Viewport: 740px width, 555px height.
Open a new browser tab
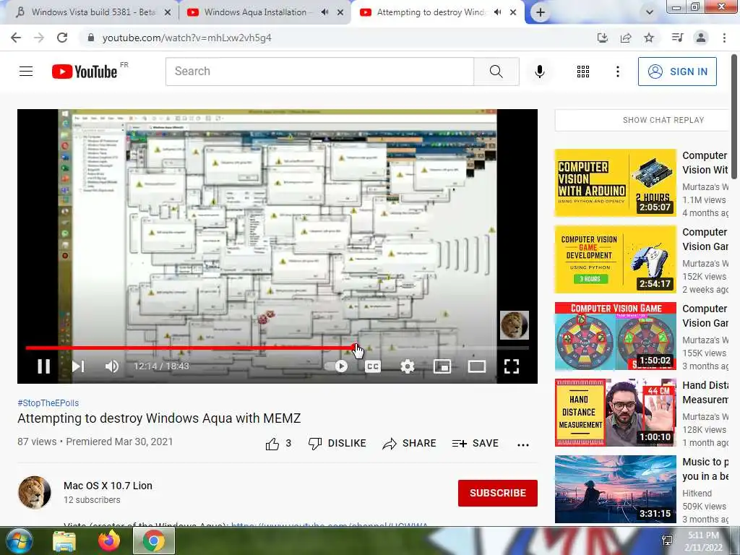pyautogui.click(x=541, y=13)
